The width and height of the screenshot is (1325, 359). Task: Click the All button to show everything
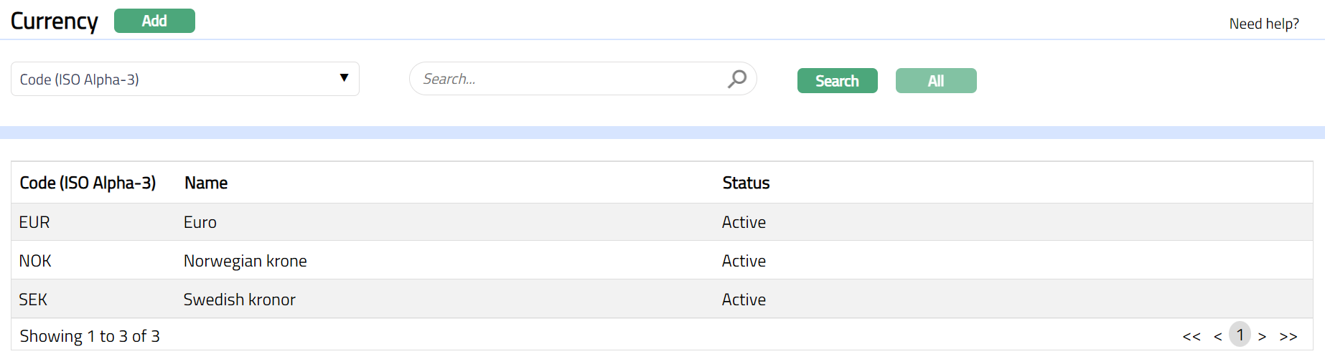935,81
